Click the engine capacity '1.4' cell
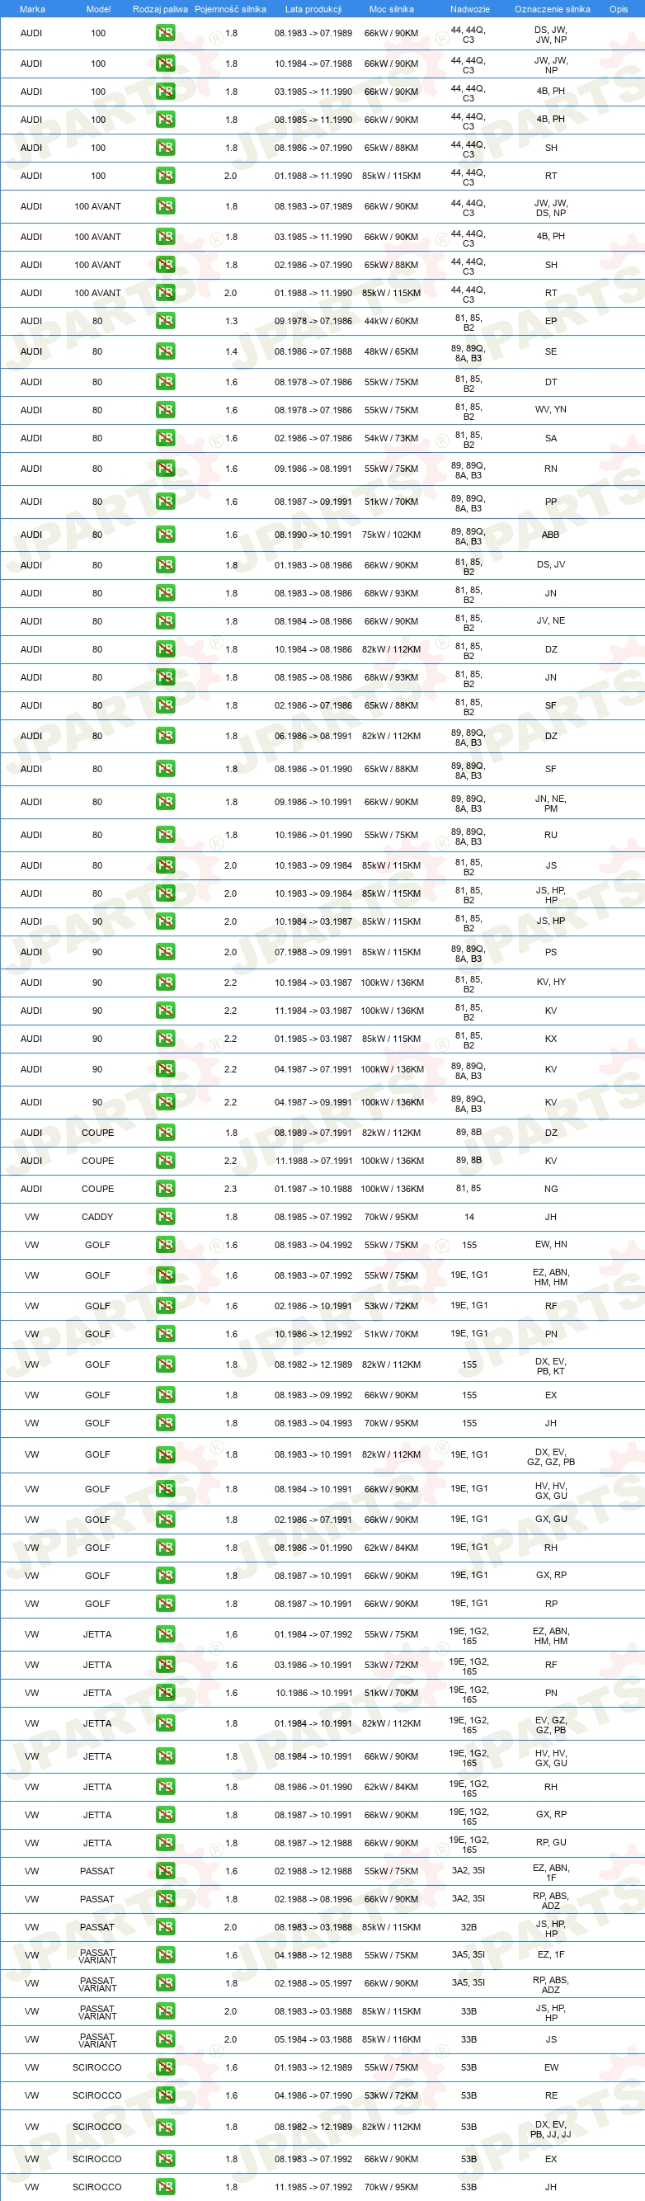This screenshot has height=2201, width=645. pos(231,351)
